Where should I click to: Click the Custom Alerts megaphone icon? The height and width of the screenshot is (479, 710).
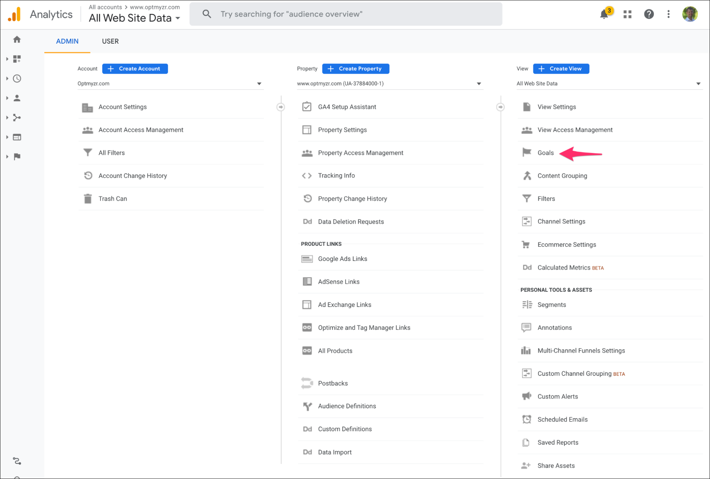(x=527, y=396)
